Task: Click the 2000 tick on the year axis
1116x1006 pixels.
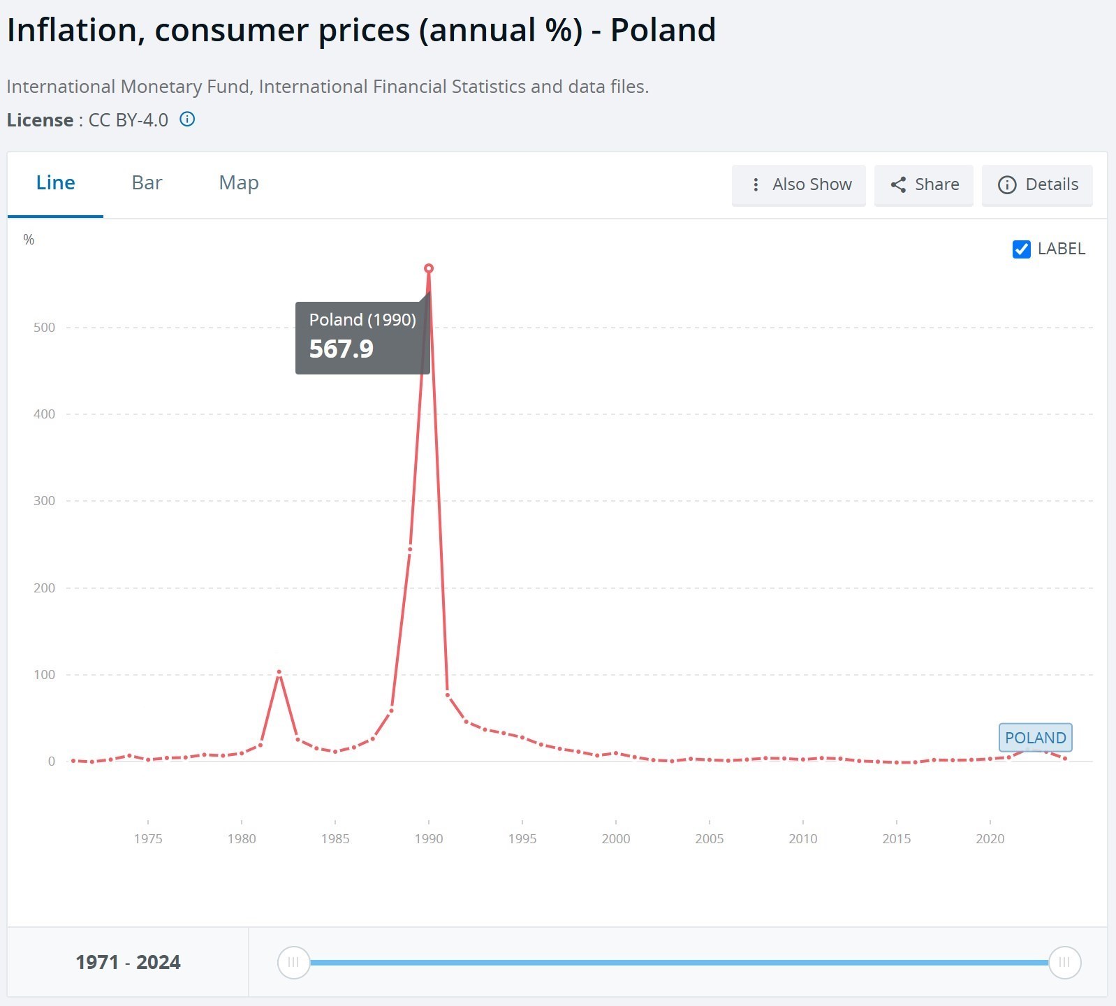Action: pos(616,838)
